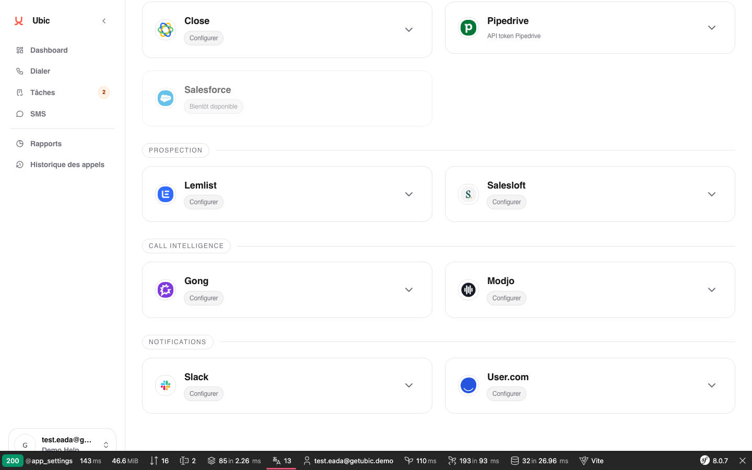The width and height of the screenshot is (752, 470).
Task: Open the 143 ms performance panel
Action: 91,461
